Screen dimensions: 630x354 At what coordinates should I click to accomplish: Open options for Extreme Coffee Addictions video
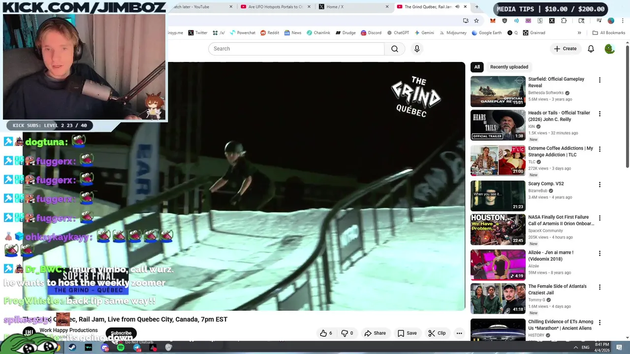point(599,149)
